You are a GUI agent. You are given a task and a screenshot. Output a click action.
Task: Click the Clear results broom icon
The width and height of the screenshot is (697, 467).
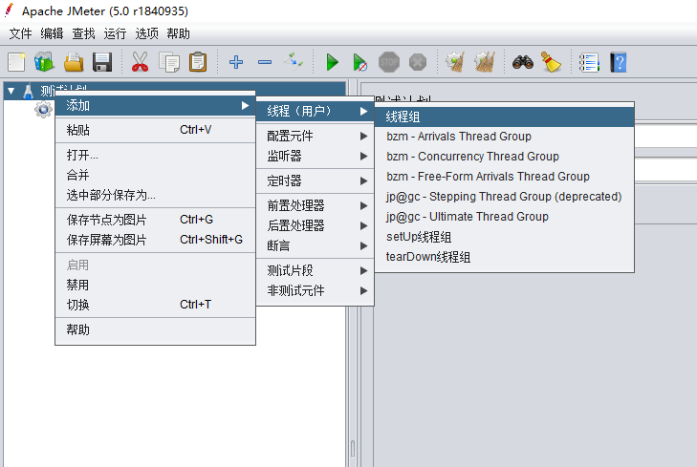(456, 62)
